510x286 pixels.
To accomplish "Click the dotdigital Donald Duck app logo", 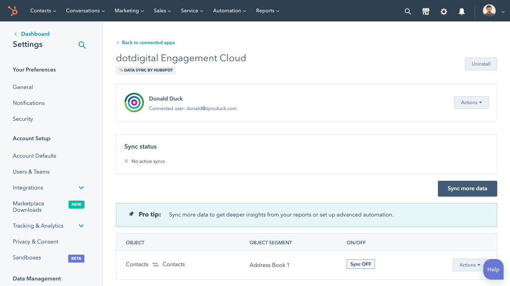I will click(x=134, y=102).
